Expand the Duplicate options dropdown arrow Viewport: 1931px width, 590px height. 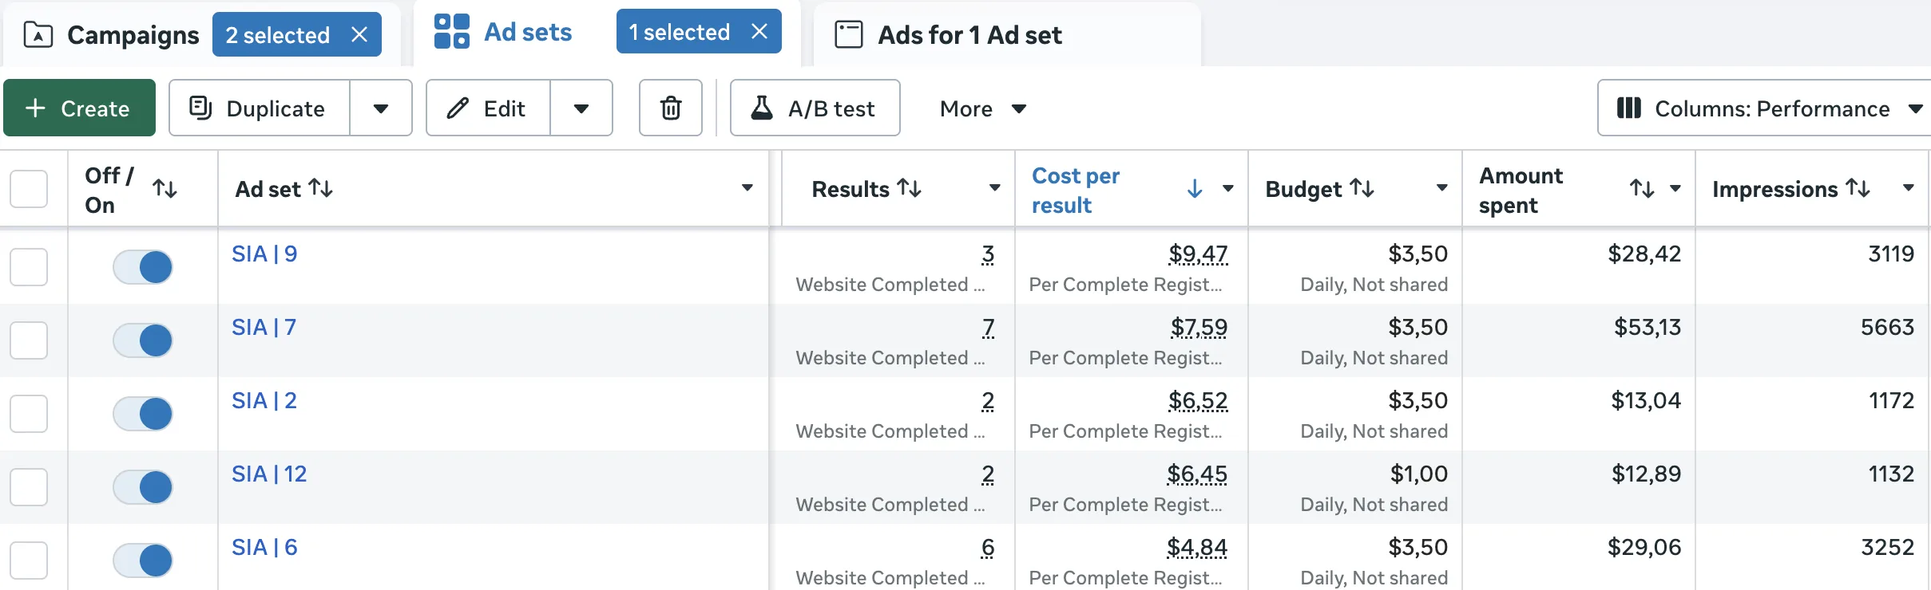pyautogui.click(x=381, y=108)
